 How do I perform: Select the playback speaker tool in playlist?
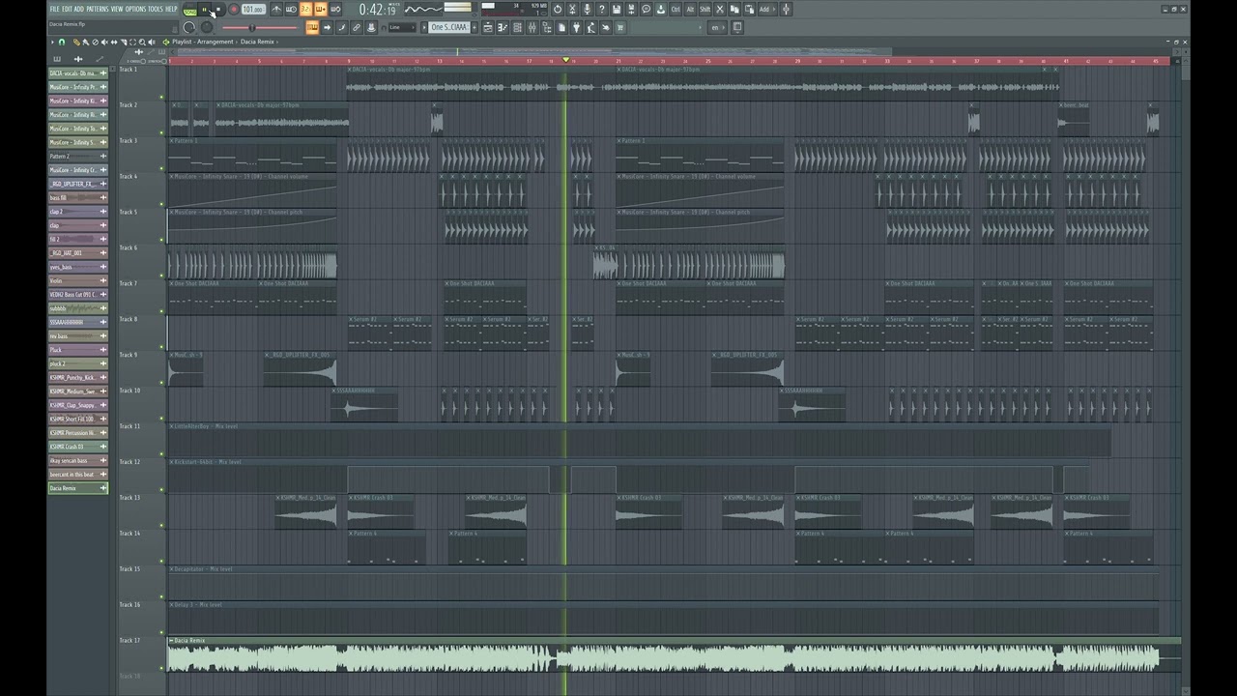coord(152,42)
